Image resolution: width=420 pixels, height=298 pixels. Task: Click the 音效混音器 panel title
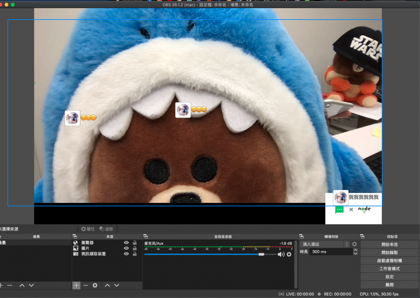223,237
